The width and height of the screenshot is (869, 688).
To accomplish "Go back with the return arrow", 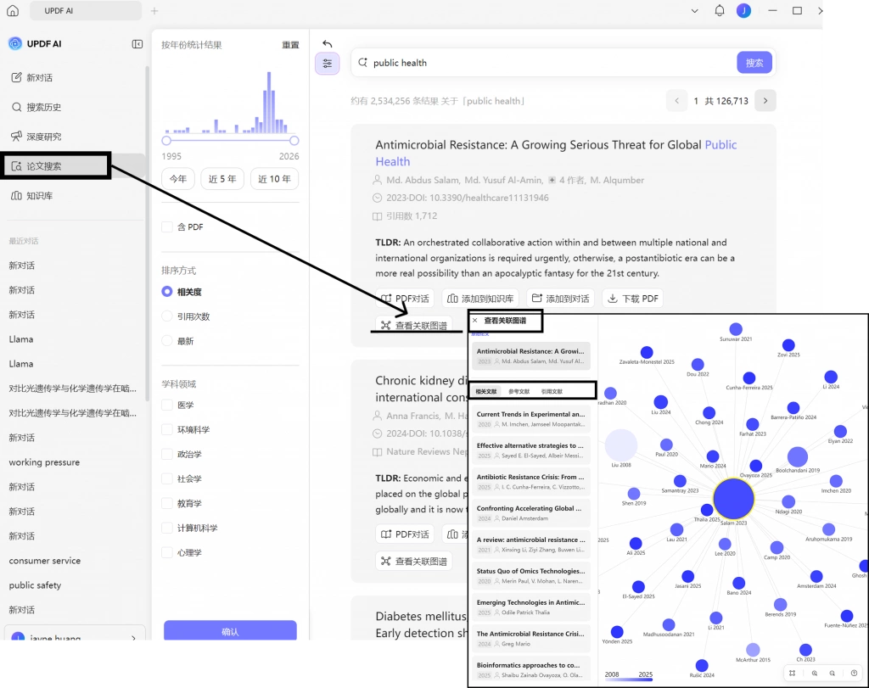I will tap(327, 44).
